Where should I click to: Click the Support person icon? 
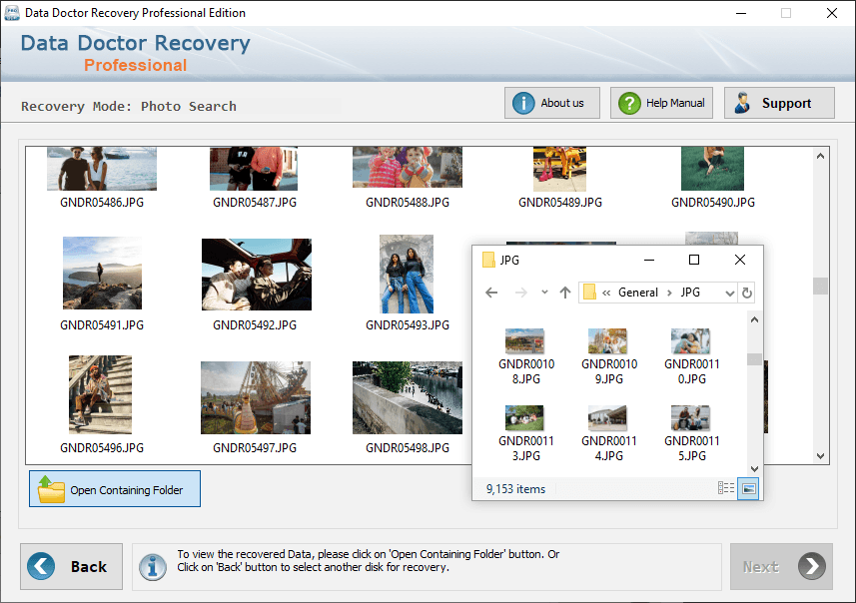click(x=742, y=103)
